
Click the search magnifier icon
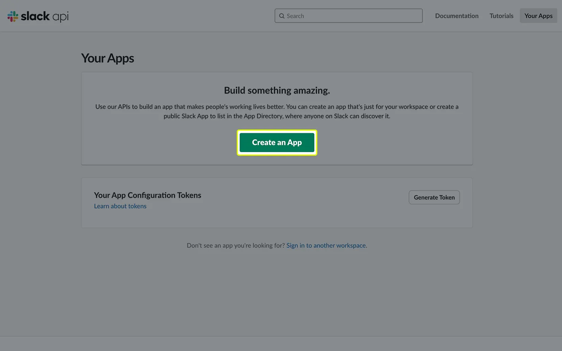282,16
